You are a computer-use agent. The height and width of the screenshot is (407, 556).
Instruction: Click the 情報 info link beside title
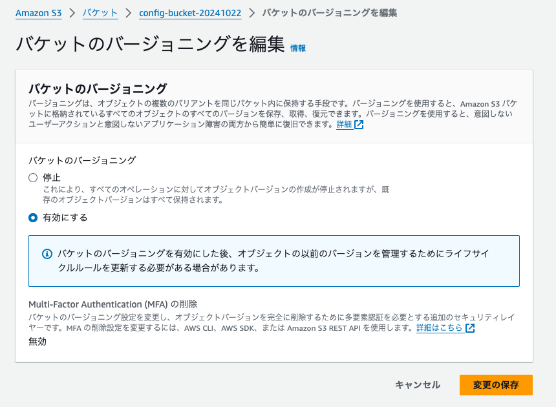[x=298, y=48]
